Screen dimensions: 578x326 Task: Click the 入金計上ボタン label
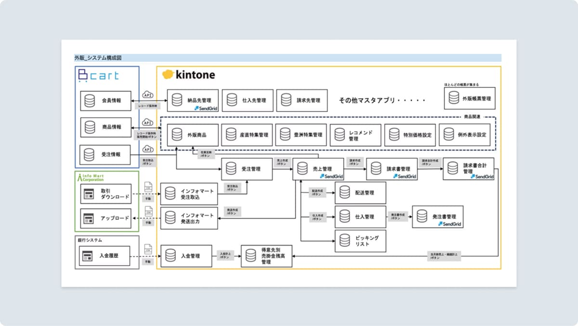pos(225,255)
